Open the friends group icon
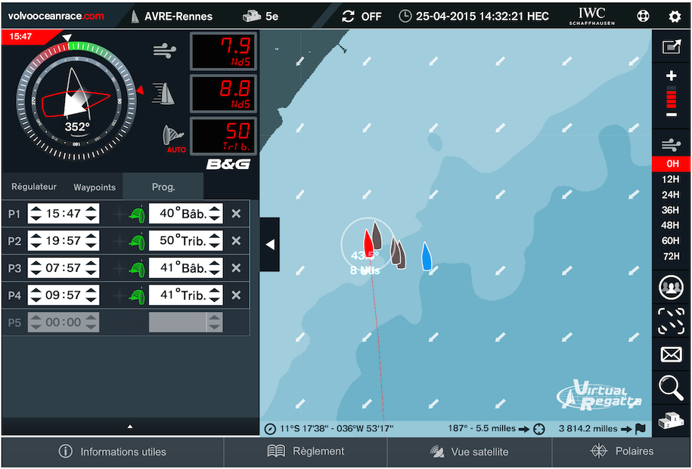 pos(671,287)
